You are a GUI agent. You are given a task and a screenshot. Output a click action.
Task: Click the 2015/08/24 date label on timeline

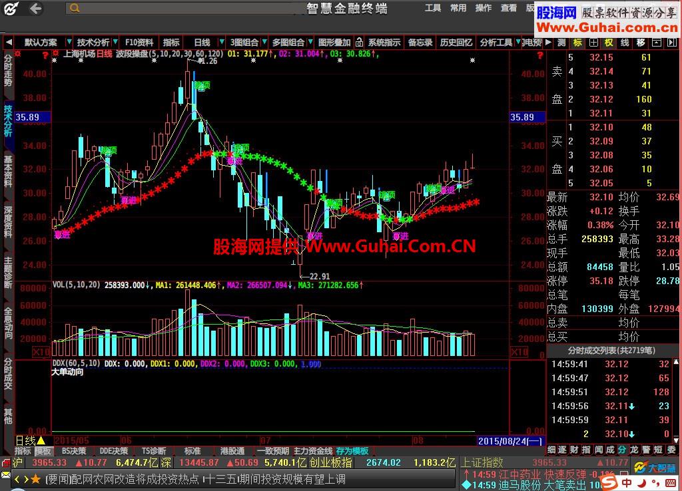point(511,440)
